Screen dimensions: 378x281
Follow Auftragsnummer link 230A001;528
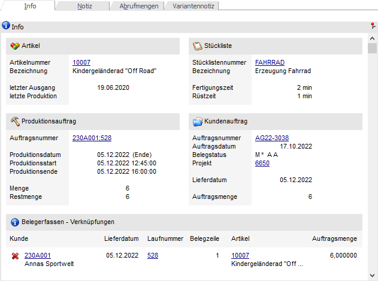pyautogui.click(x=92, y=138)
